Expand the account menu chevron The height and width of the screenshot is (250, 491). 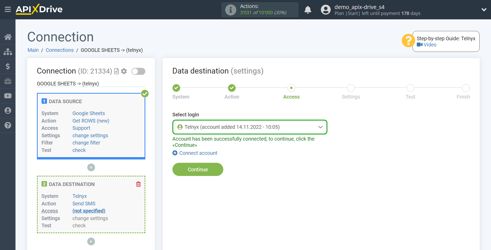click(484, 10)
